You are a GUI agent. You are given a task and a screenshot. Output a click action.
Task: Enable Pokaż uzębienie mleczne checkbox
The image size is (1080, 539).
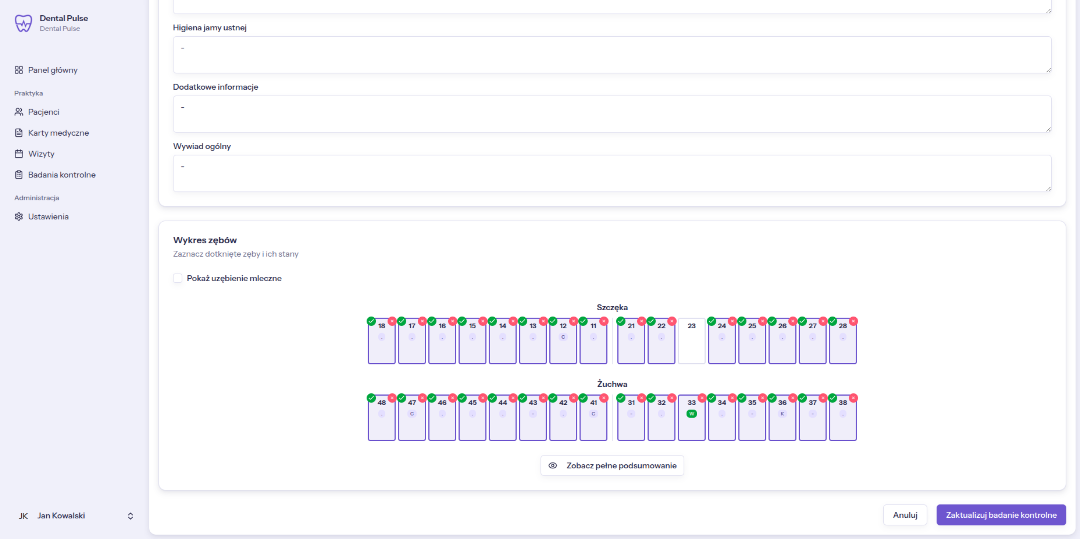click(x=178, y=279)
